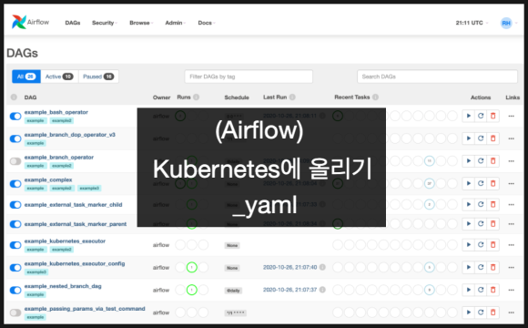Screen dimensions: 528x328
Task: Trigger the example_external_task_marker_parent DAG
Action: click(x=469, y=224)
